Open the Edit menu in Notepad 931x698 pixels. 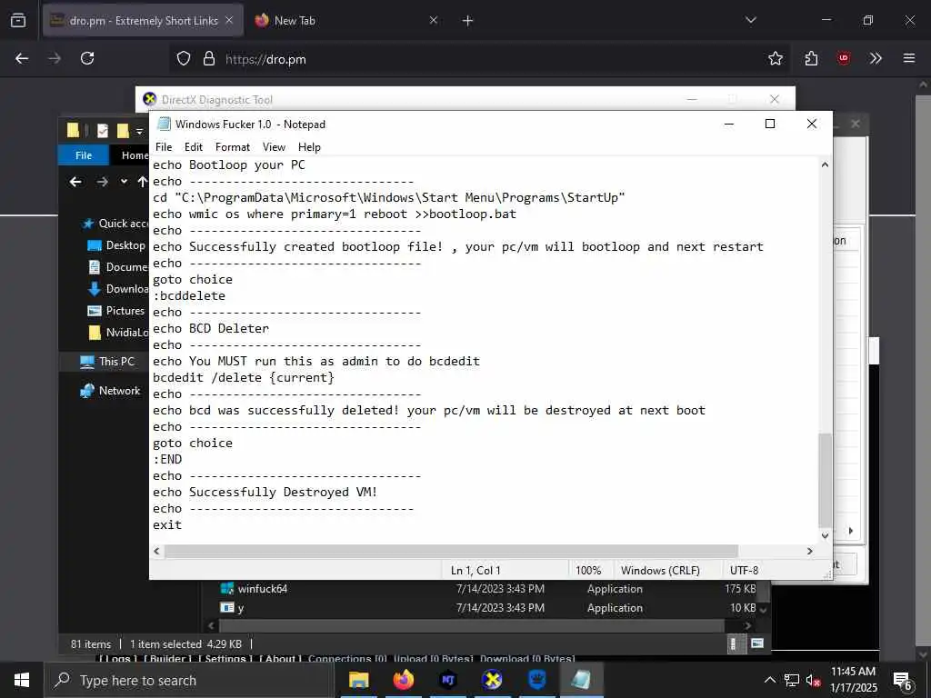point(193,147)
